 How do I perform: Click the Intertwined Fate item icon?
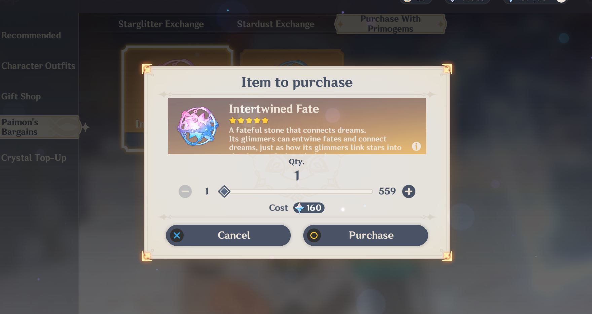(197, 126)
